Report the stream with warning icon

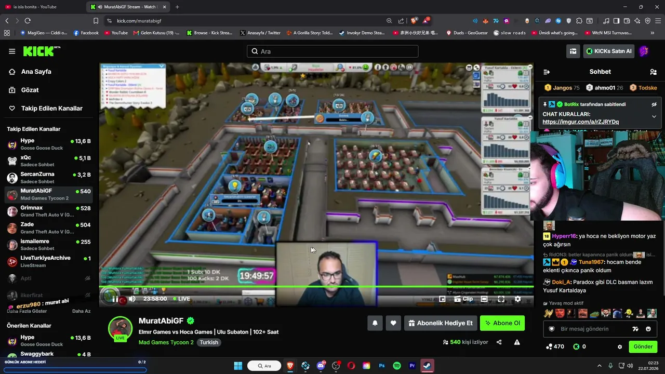point(517,342)
